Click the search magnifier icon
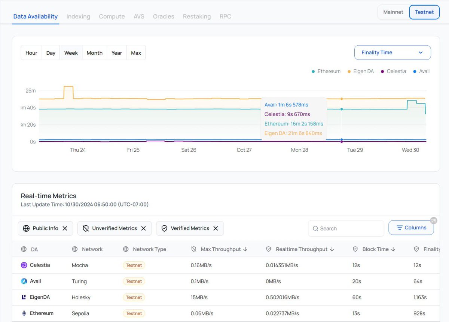Image resolution: width=449 pixels, height=322 pixels. pos(315,228)
